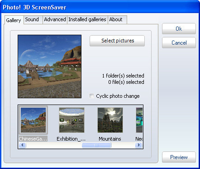Switch to the Gallery tab
The image size is (200, 169).
(x=14, y=20)
